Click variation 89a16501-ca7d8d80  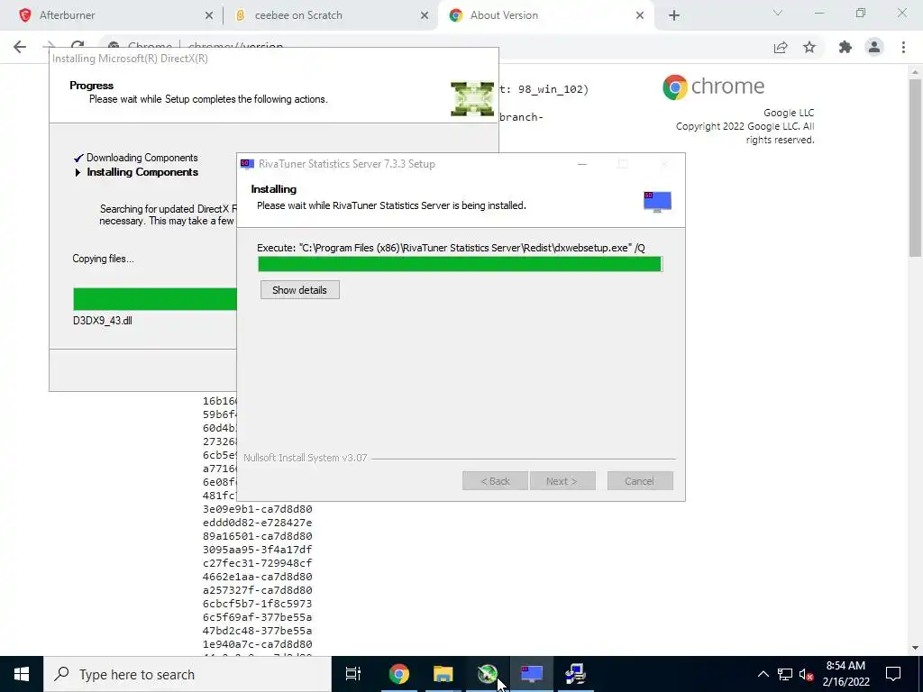(x=257, y=536)
